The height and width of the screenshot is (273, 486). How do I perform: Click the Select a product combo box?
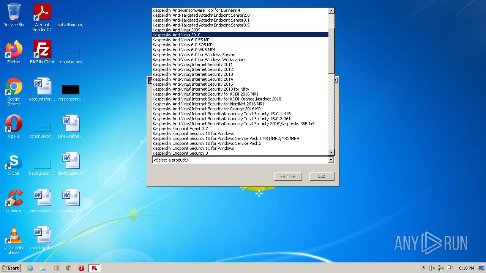point(243,160)
